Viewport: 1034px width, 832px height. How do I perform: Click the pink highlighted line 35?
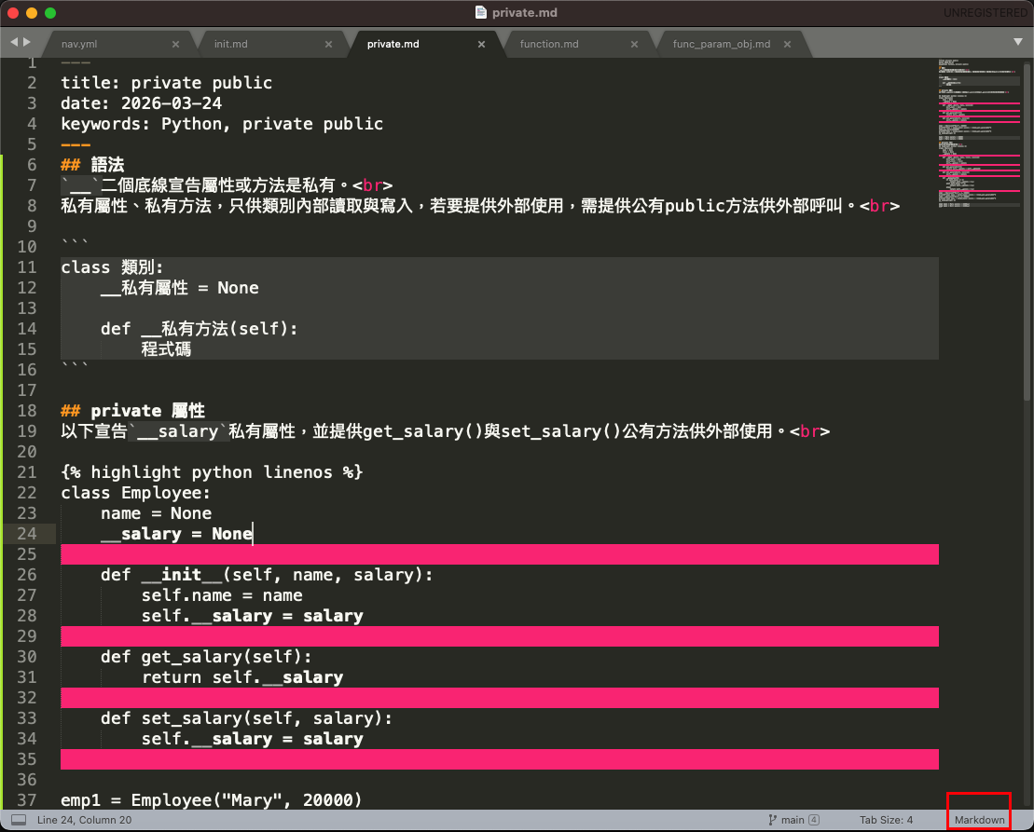(499, 759)
